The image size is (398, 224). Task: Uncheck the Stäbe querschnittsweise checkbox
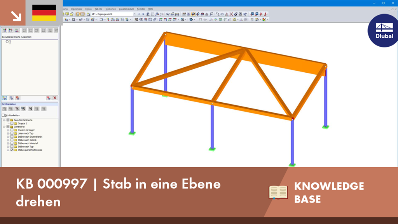[12, 150]
